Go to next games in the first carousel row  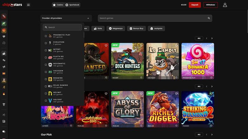(x=212, y=38)
